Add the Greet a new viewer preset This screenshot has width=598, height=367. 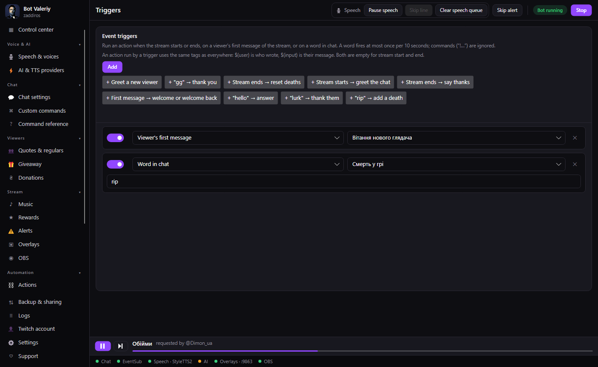(x=132, y=82)
